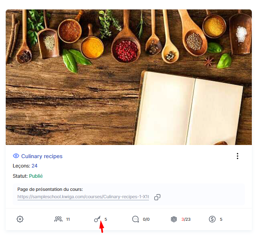The height and width of the screenshot is (240, 260).
Task: Click the 3/23 tasks counter
Action: [186, 220]
